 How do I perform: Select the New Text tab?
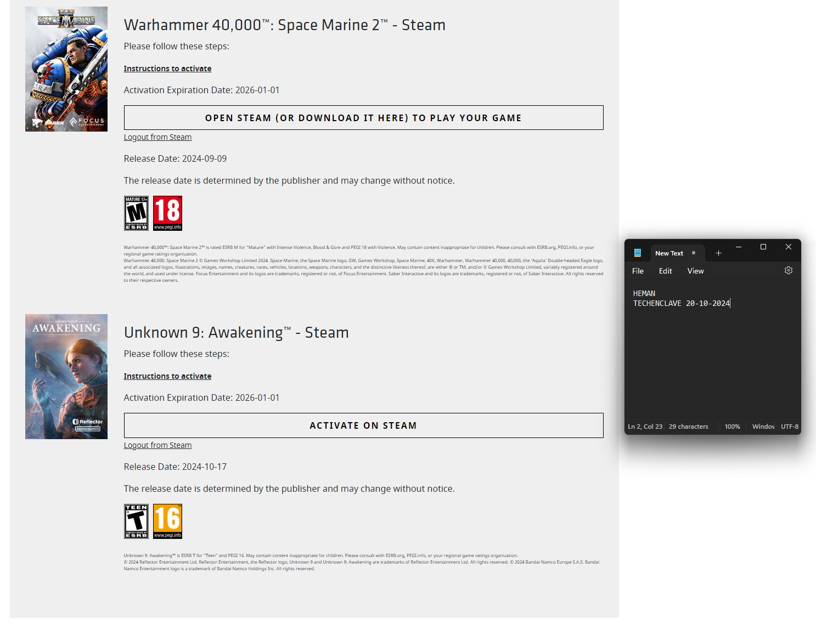[x=669, y=253]
